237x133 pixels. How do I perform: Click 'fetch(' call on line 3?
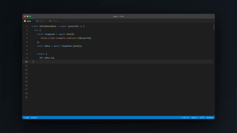[x=70, y=34]
